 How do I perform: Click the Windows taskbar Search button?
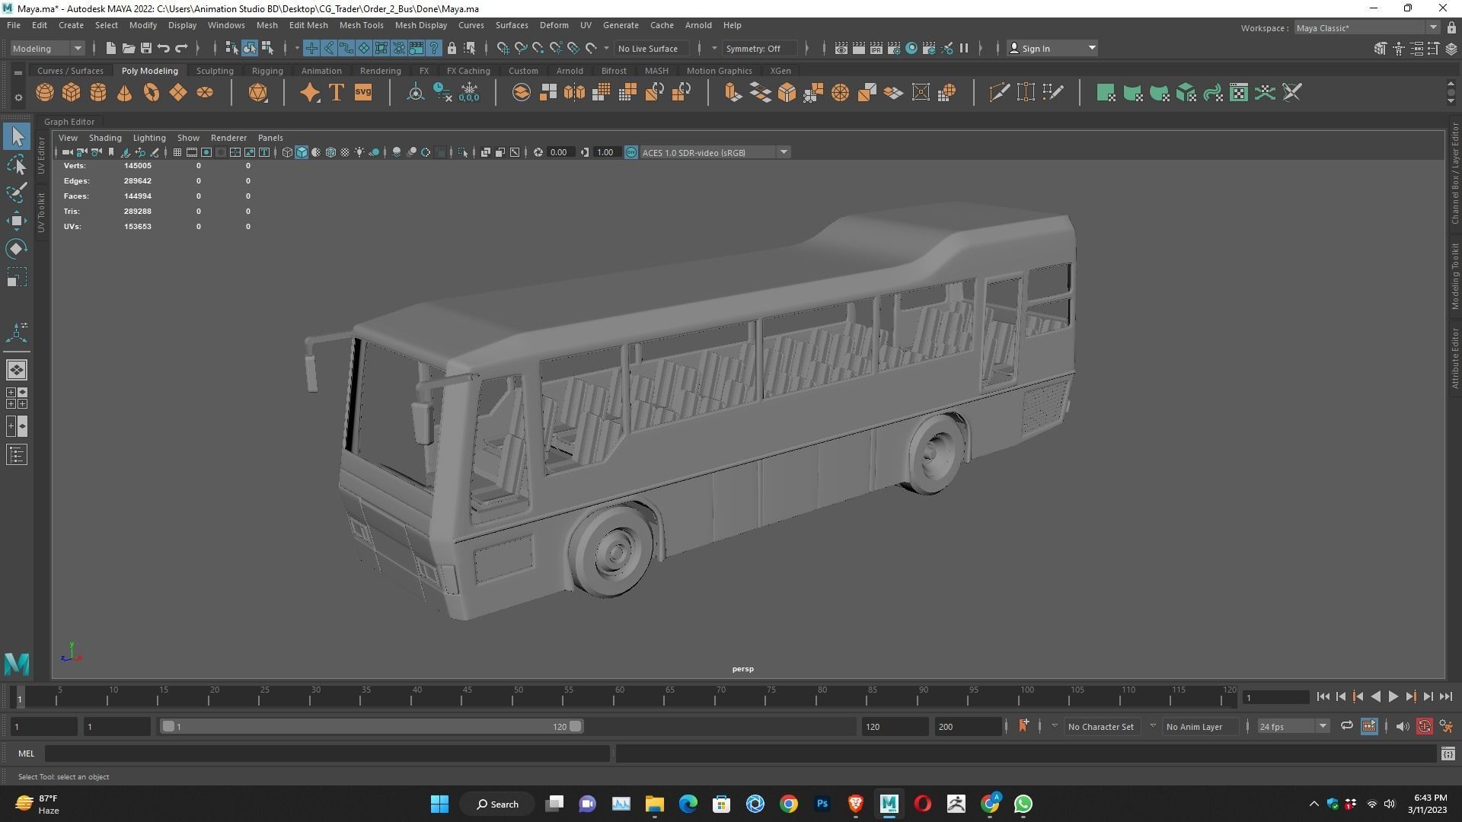click(x=498, y=804)
